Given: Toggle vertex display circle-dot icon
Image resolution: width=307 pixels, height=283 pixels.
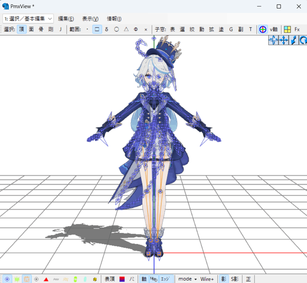Looking at the screenshot, I should [7, 279].
